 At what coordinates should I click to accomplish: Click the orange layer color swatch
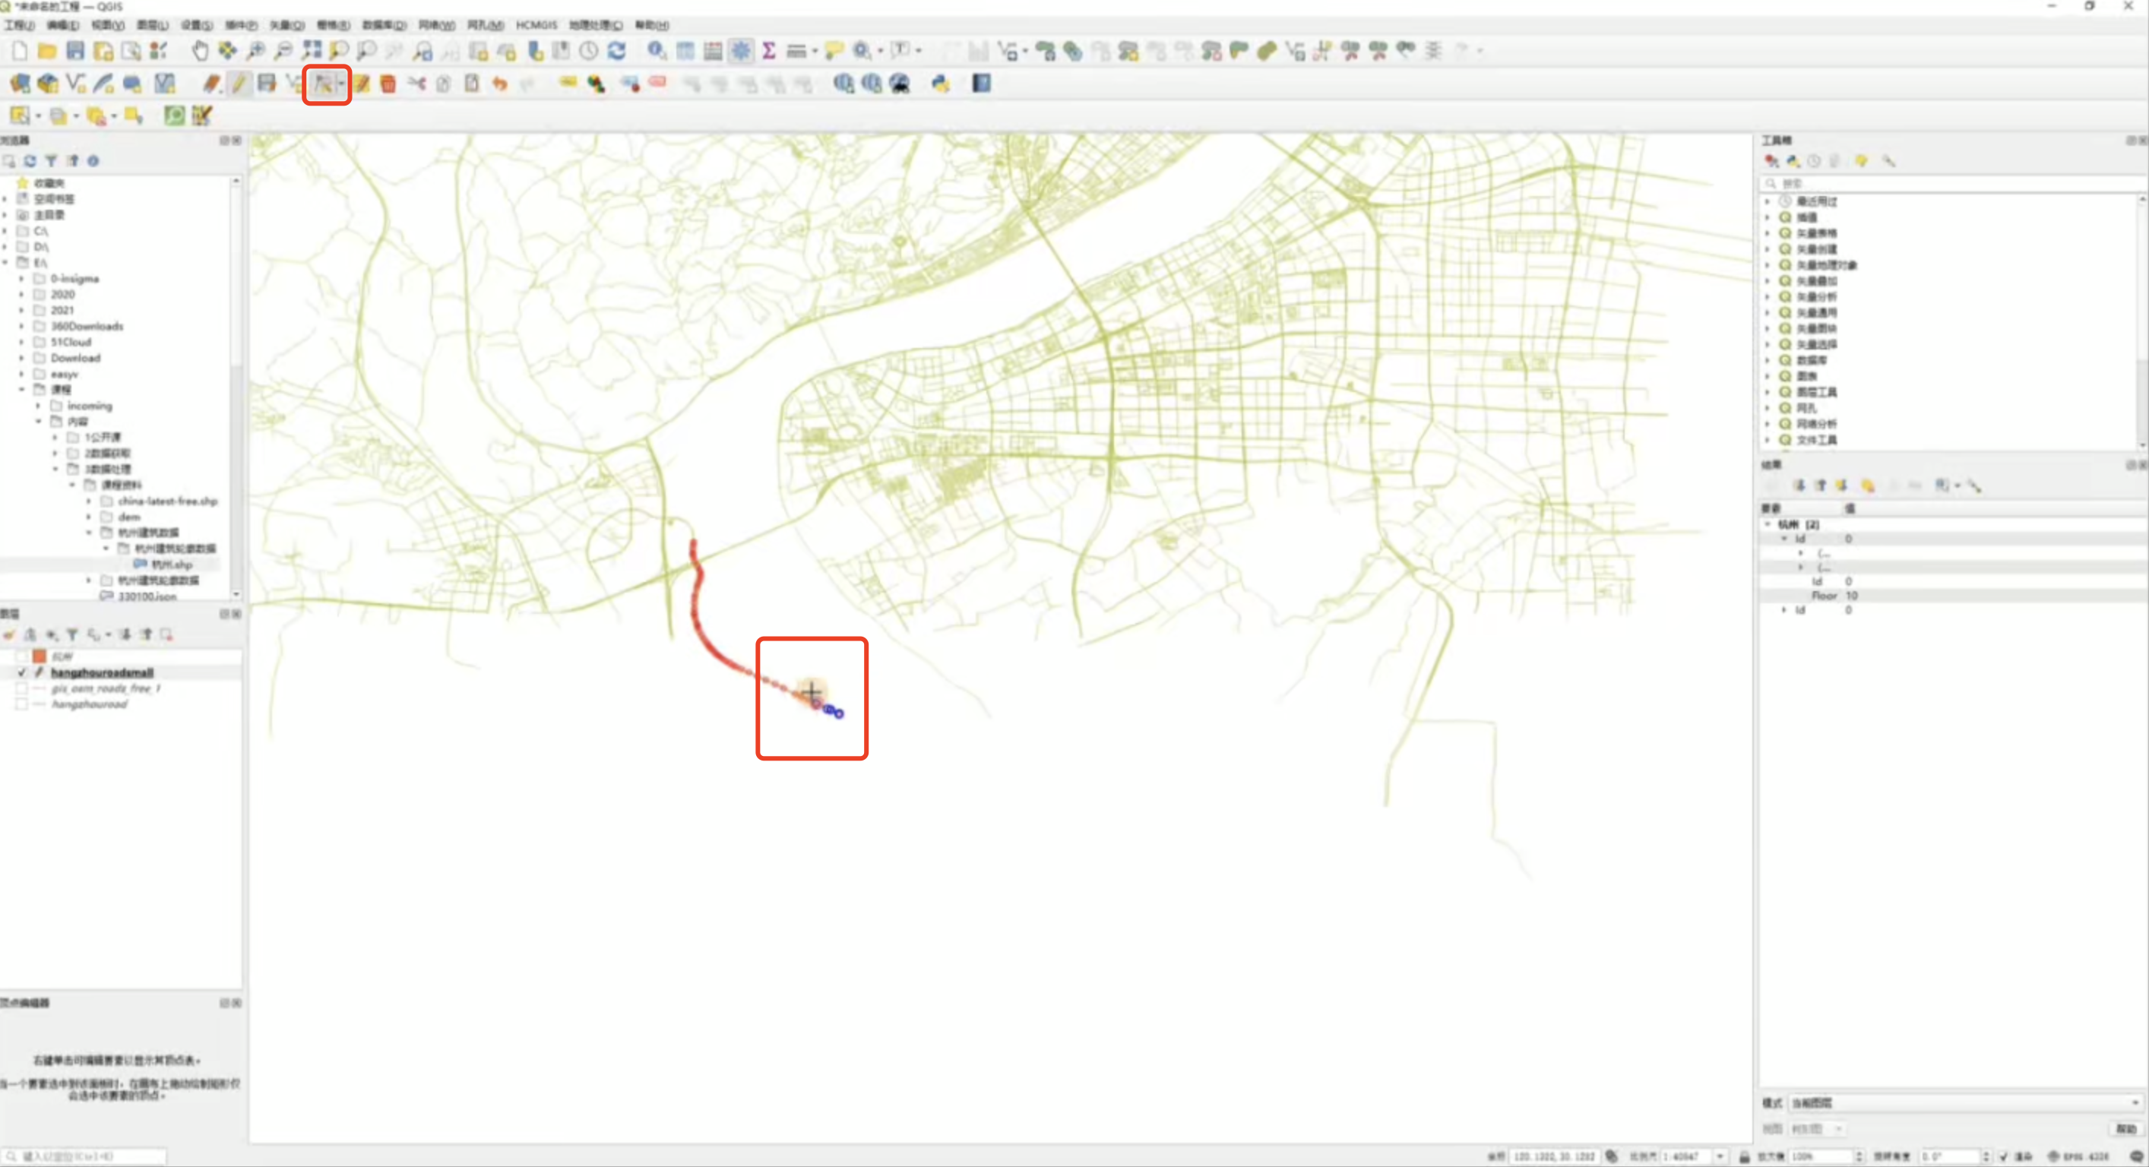40,656
